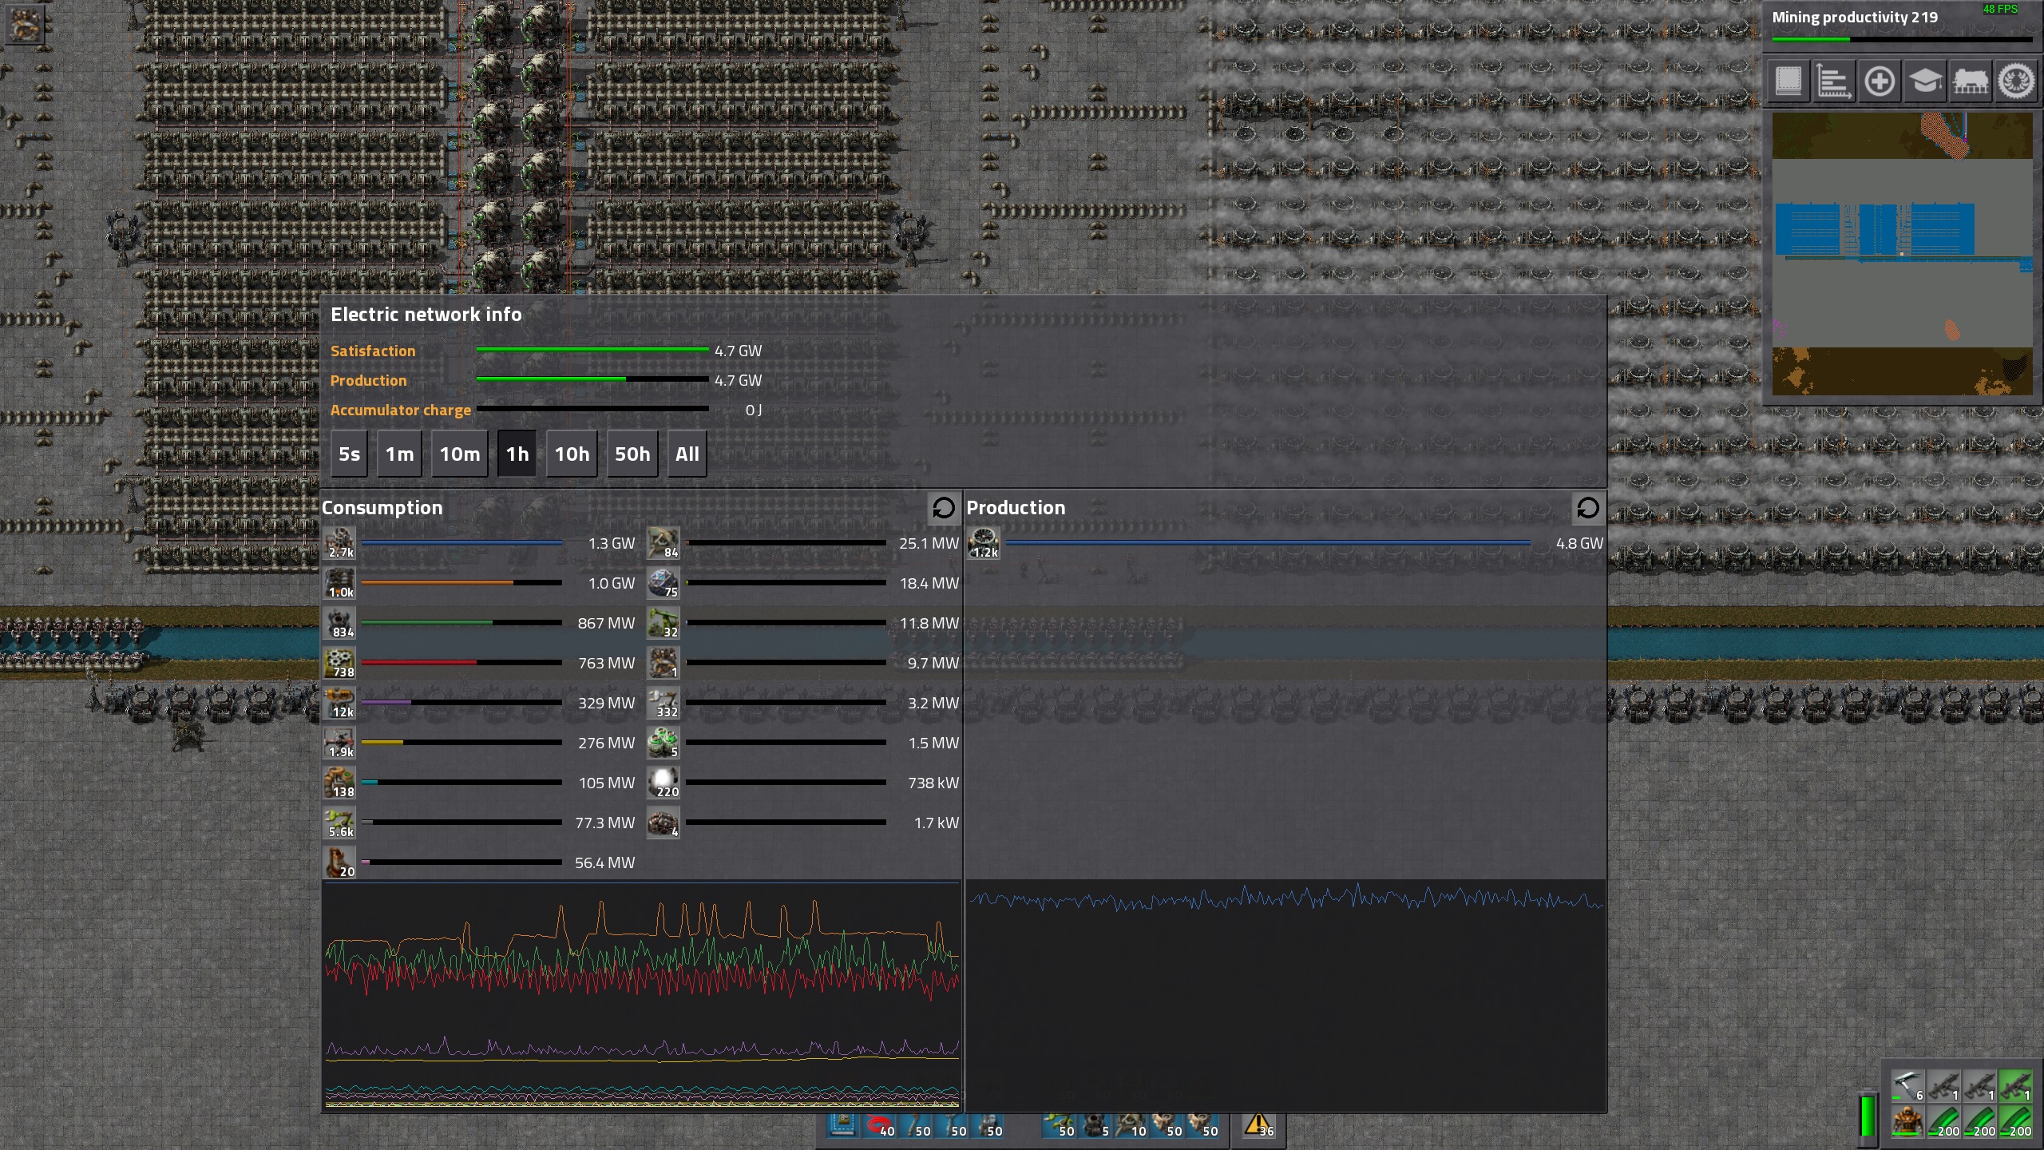
Task: Switch the graph timescale to 10m
Action: coord(460,454)
